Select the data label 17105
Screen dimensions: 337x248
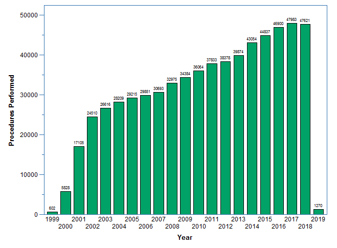point(79,143)
